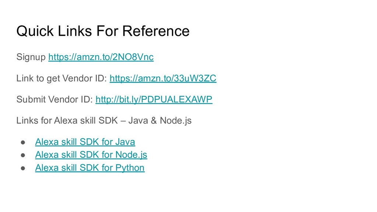377x212 pixels.
Task: Open Alexa skill SDK for Python
Action: click(90, 168)
